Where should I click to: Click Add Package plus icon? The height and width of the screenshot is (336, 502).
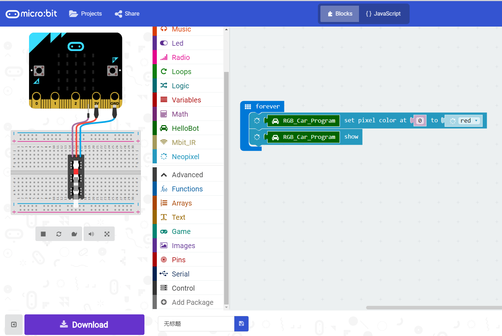click(164, 302)
